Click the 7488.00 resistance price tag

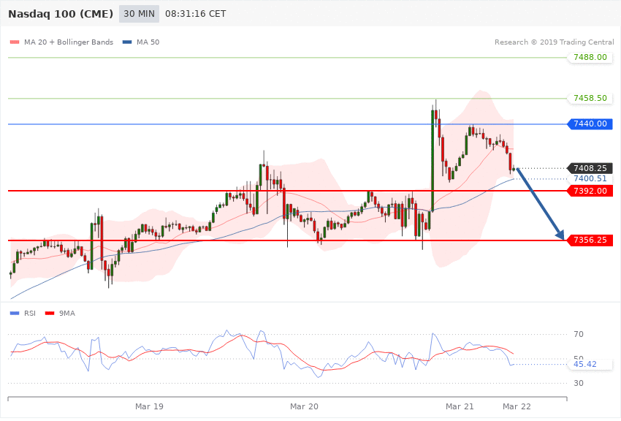(590, 57)
